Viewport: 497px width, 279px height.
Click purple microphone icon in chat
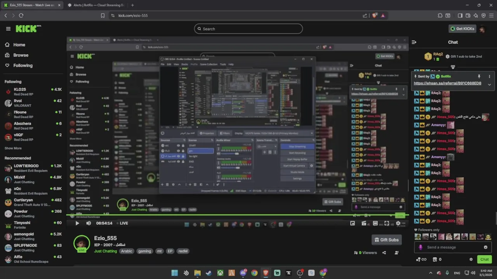click(421, 247)
